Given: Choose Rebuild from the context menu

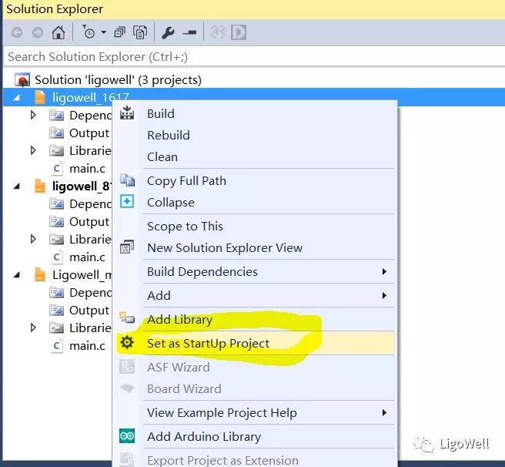Looking at the screenshot, I should 169,135.
